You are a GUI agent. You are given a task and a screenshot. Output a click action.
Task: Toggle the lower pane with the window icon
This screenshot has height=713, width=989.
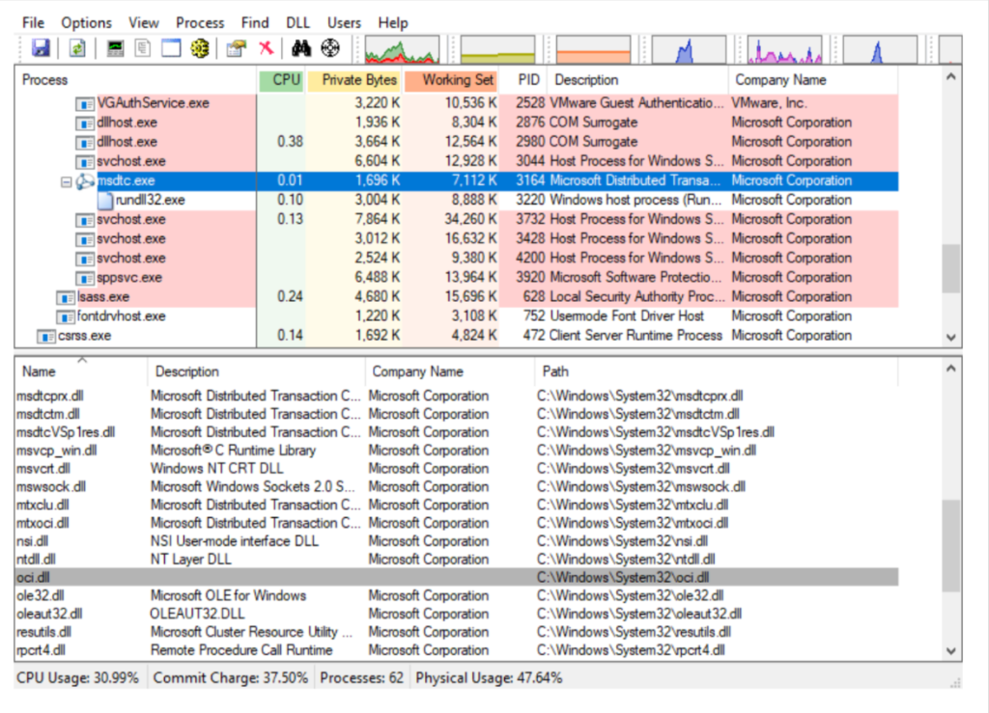[173, 47]
